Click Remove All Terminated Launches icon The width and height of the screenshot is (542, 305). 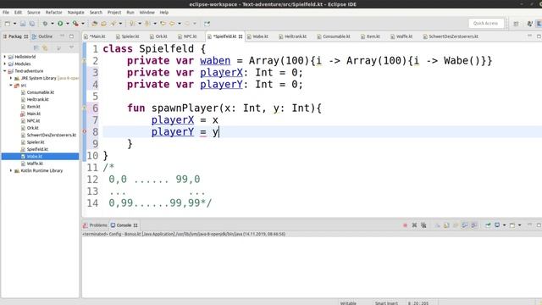423,225
